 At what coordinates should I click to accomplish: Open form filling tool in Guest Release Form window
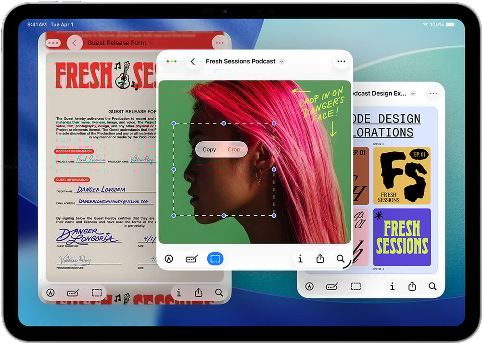coord(73,293)
